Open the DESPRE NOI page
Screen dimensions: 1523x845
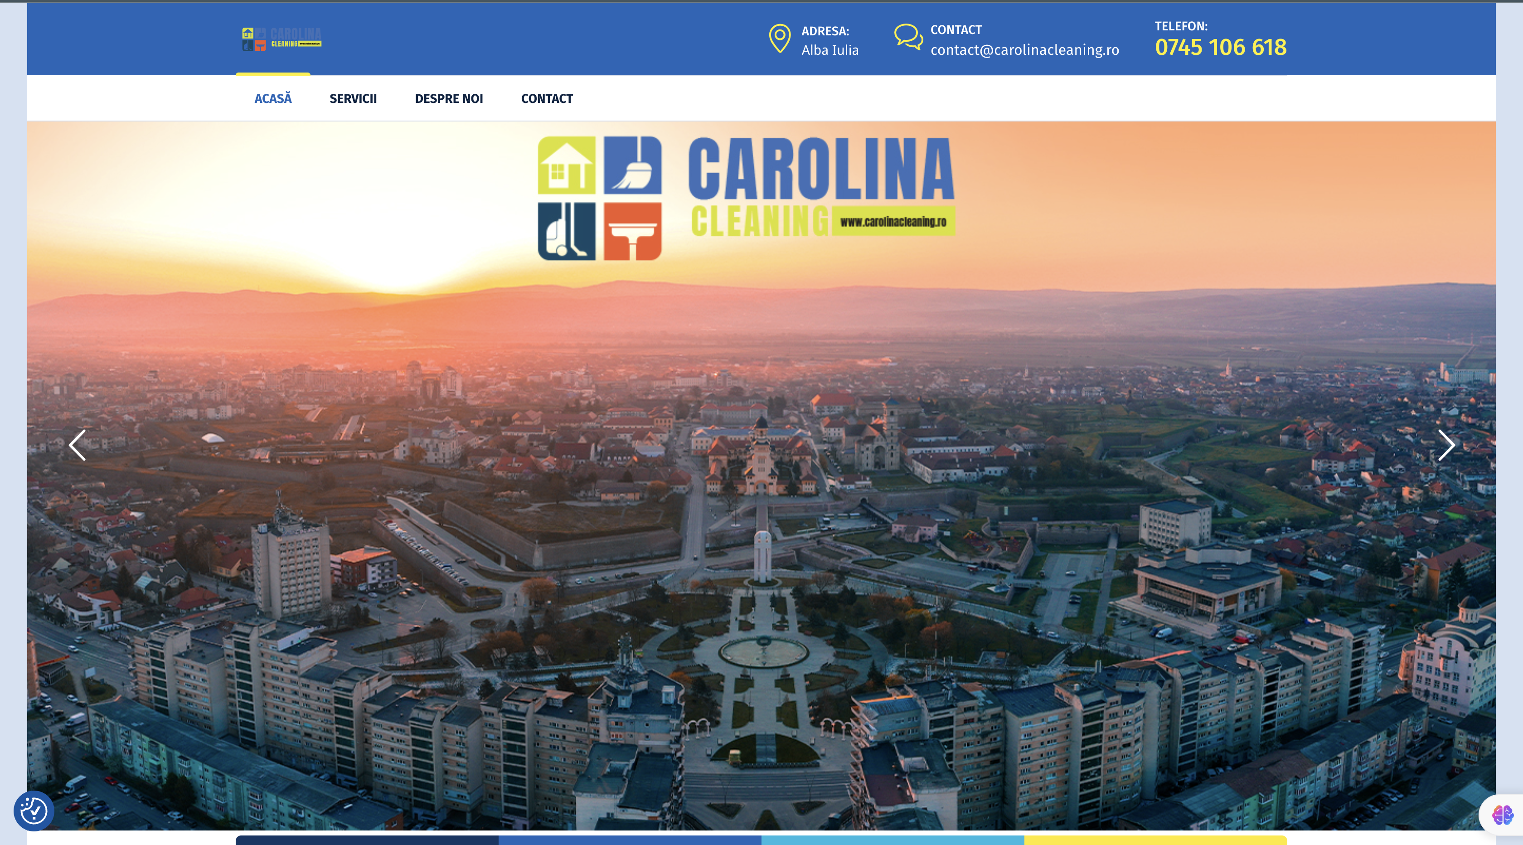(449, 99)
